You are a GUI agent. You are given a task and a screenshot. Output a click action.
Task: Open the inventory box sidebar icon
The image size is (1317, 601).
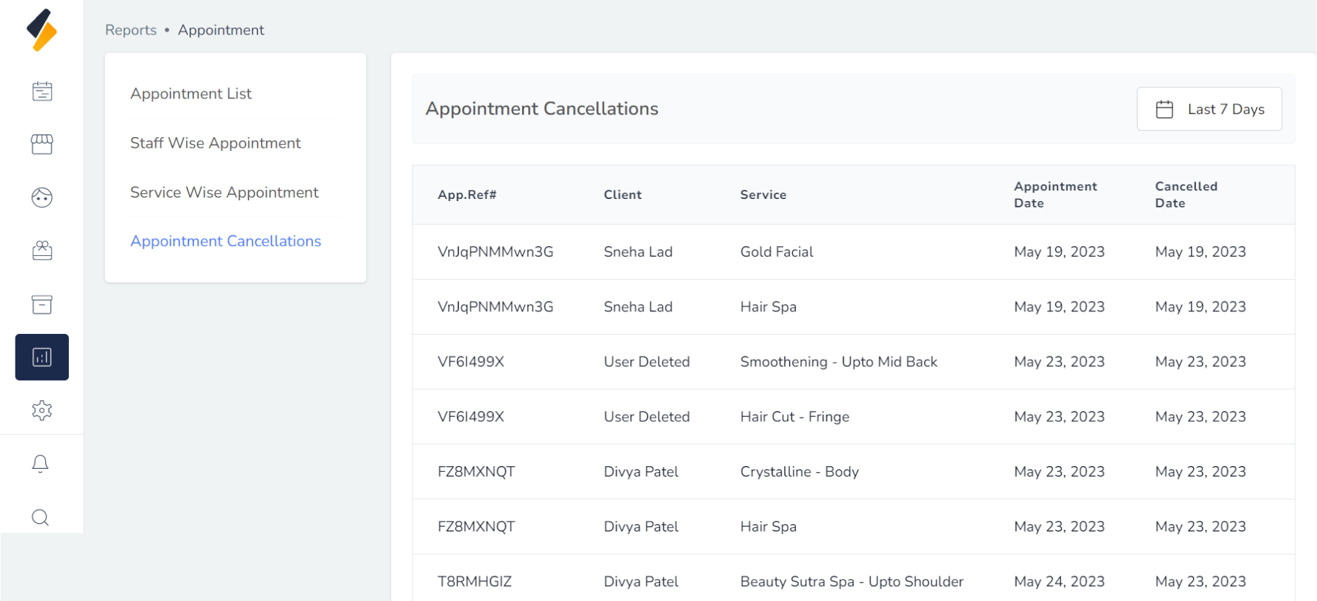(x=42, y=304)
